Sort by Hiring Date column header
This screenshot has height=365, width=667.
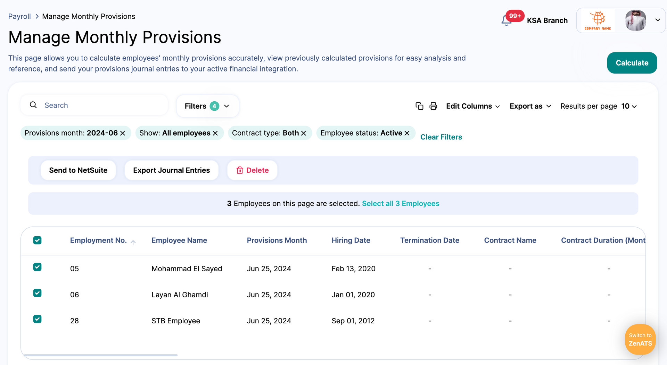pyautogui.click(x=351, y=240)
